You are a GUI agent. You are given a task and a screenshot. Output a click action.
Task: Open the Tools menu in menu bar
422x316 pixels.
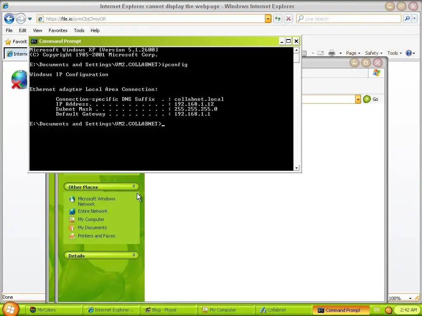tap(79, 30)
